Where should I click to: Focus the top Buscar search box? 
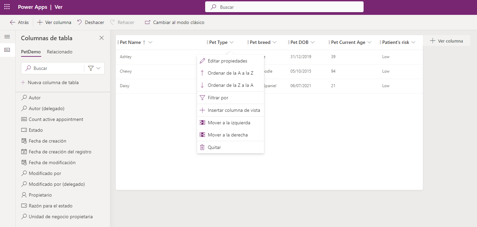pyautogui.click(x=284, y=7)
